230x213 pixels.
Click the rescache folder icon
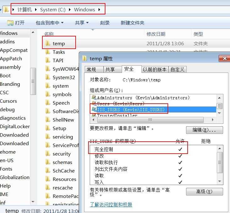coord(48,188)
